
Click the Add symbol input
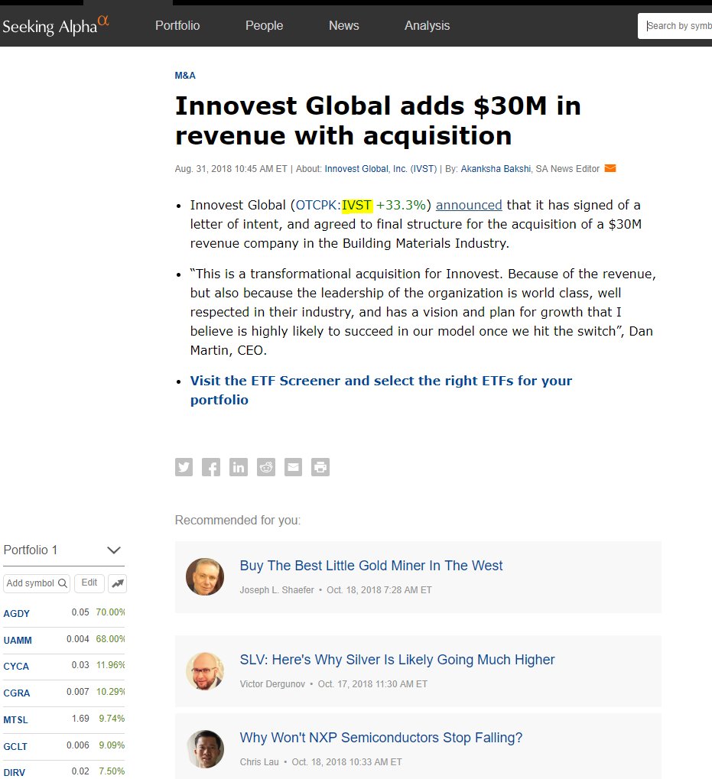coord(37,583)
